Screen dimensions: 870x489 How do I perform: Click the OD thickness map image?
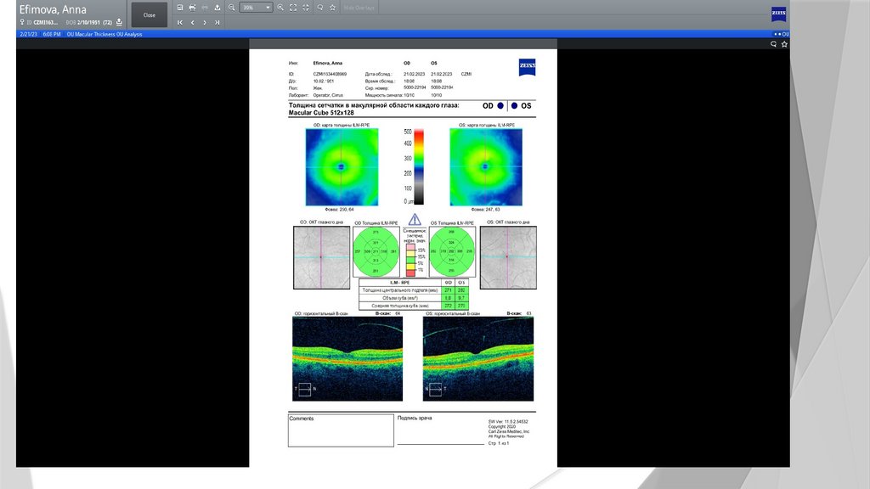tap(342, 167)
